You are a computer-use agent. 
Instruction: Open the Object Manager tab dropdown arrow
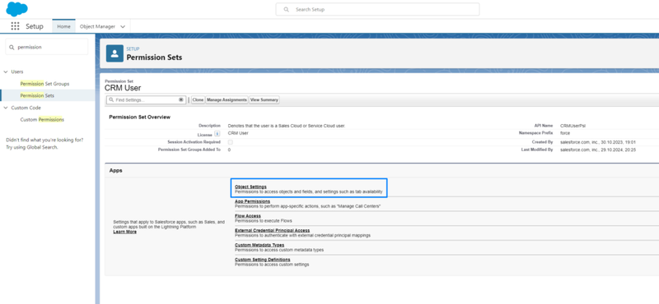point(123,26)
